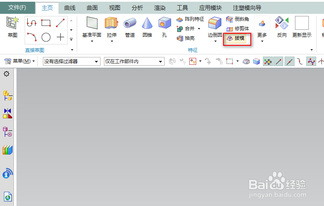Viewport: 324px width, 206px height.
Task: Open the resource bar settings gear
Action: (6, 74)
